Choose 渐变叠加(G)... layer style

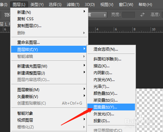(111, 100)
